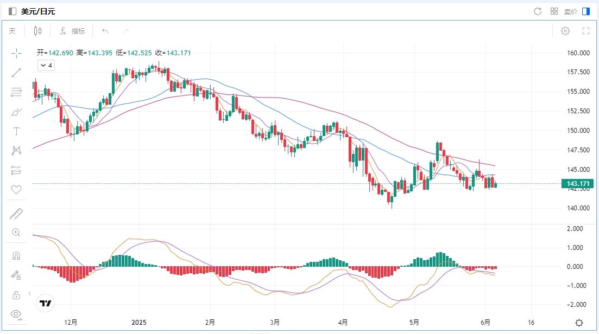Select the crosshair cursor tool
This screenshot has height=334, width=599.
(x=16, y=53)
